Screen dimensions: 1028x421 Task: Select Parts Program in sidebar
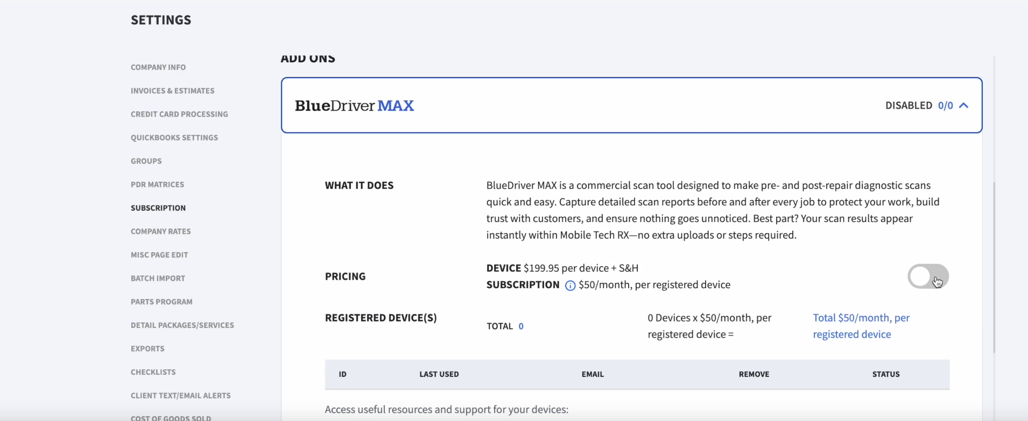click(x=161, y=302)
